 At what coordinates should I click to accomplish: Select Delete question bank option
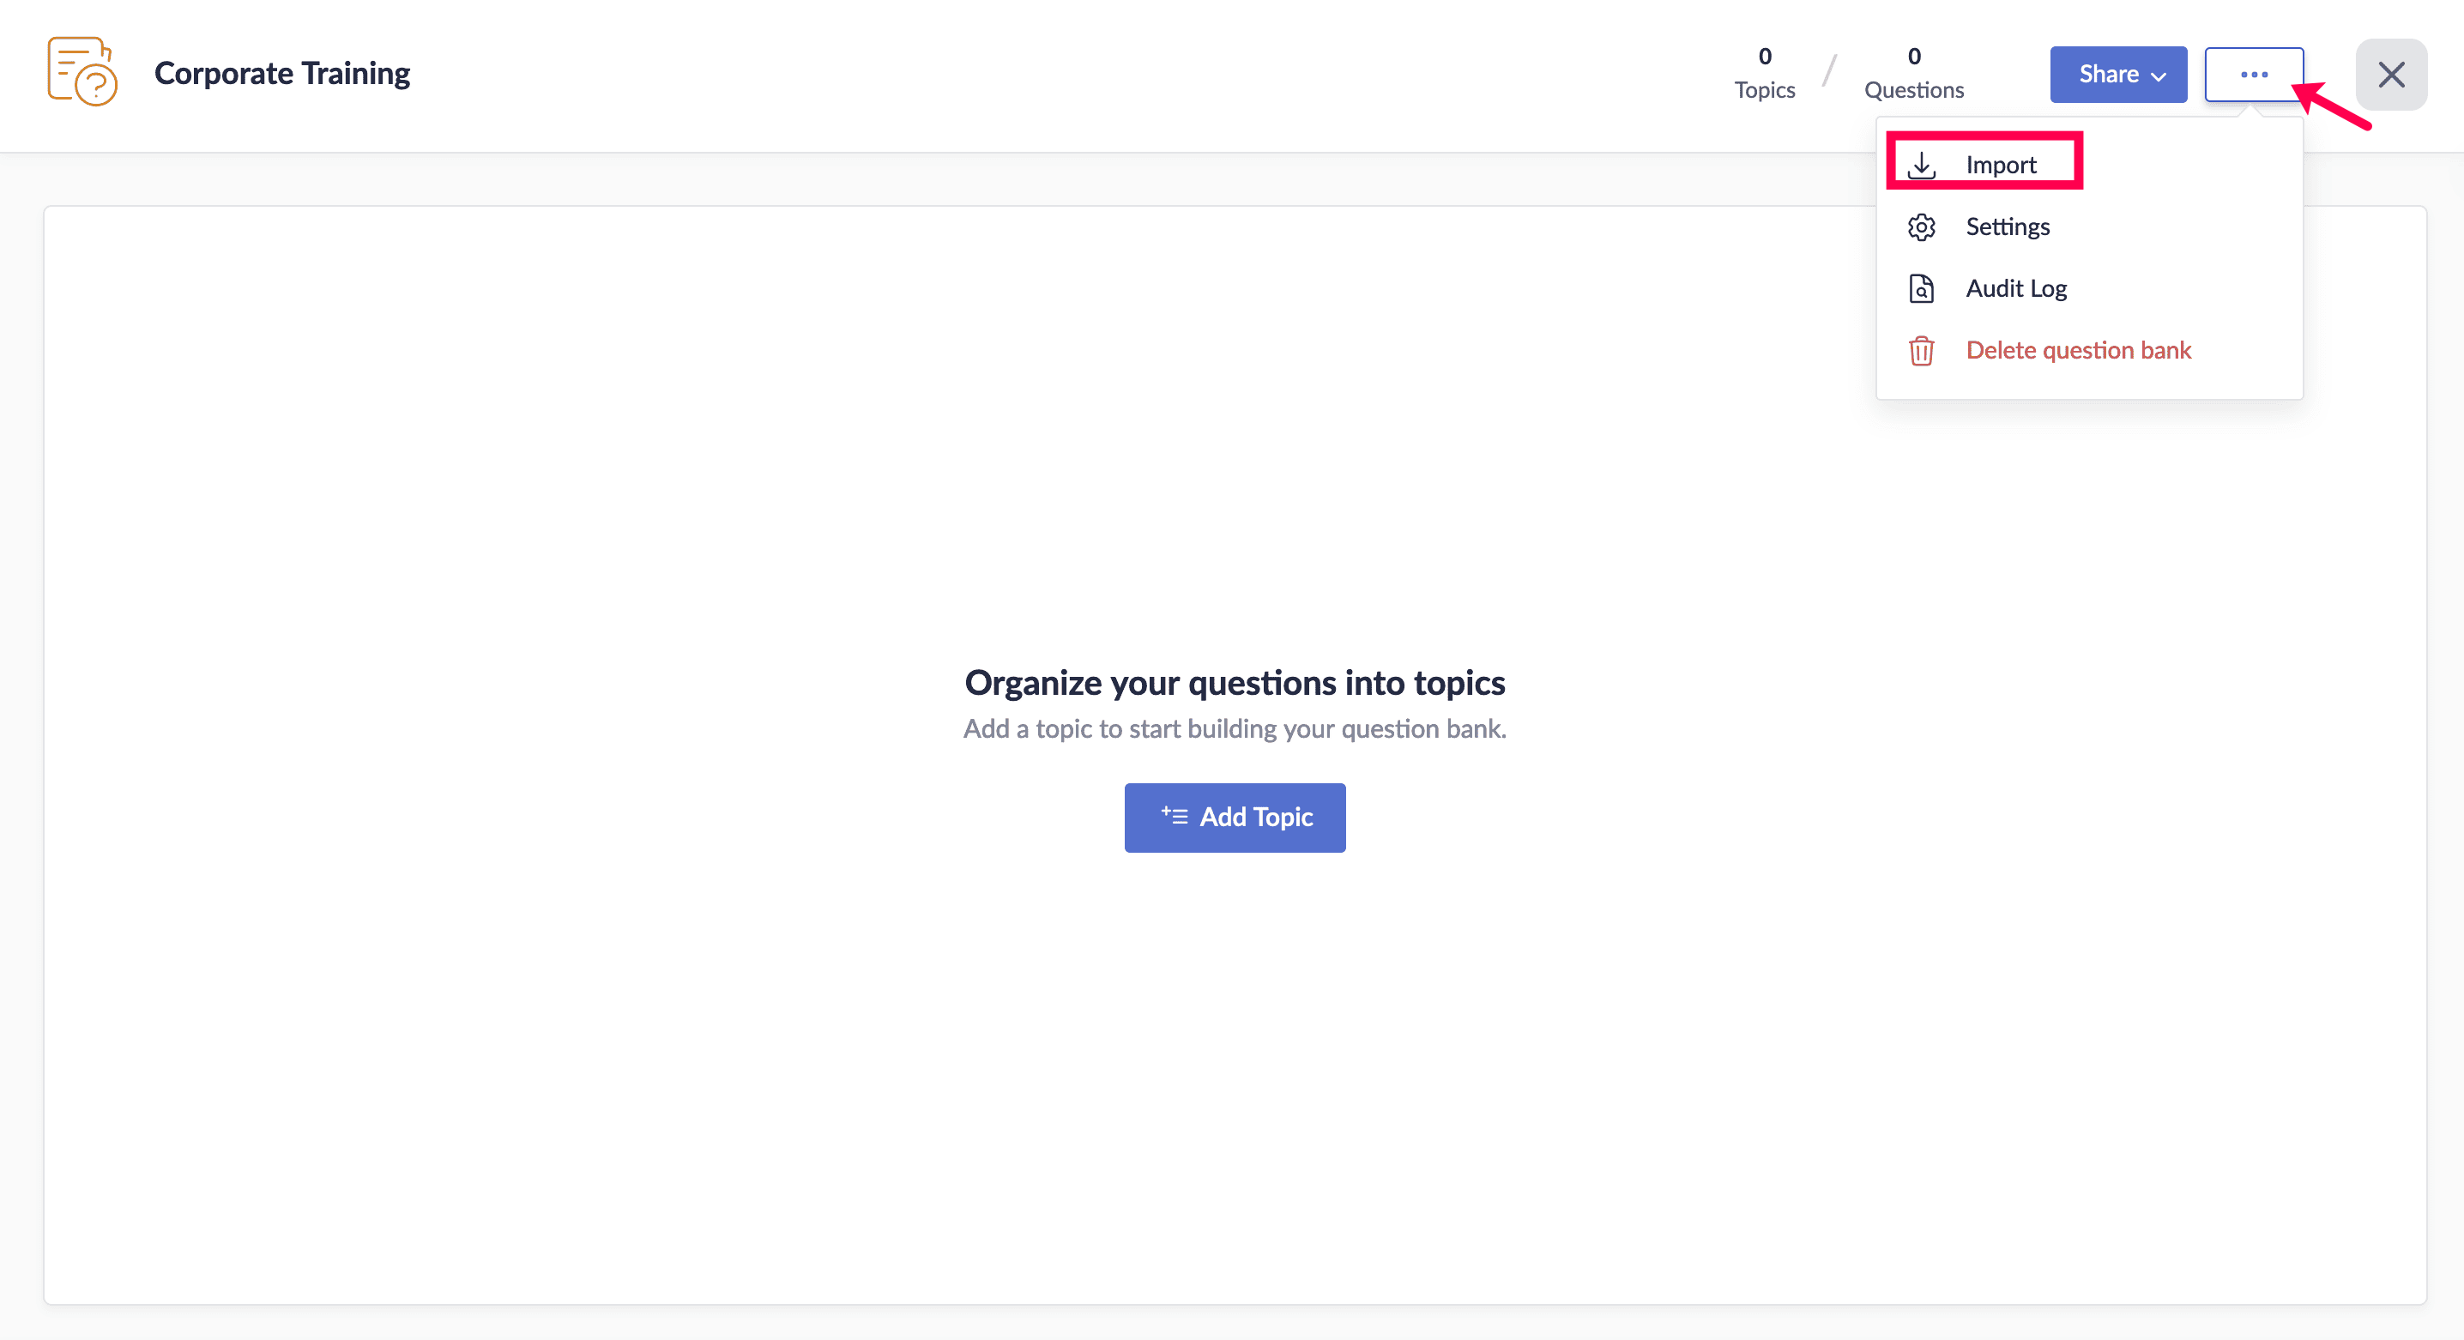[x=2078, y=351]
